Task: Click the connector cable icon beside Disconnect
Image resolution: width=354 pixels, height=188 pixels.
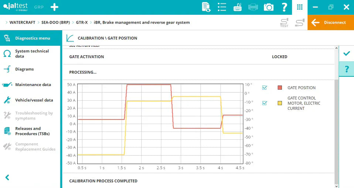Action: click(300, 22)
